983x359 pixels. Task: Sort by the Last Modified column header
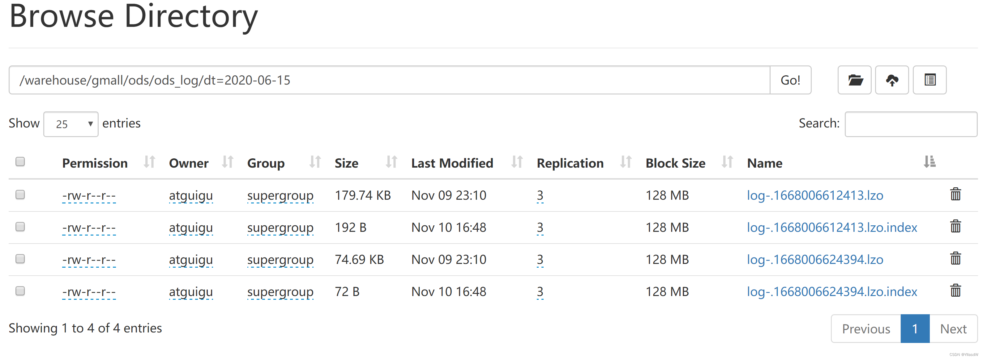452,163
